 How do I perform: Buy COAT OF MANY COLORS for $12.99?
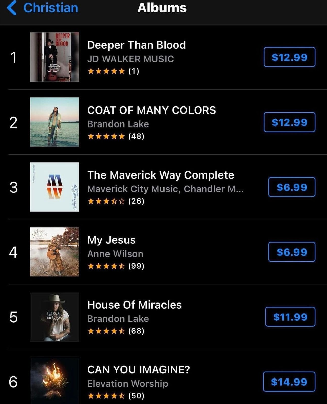pyautogui.click(x=289, y=122)
